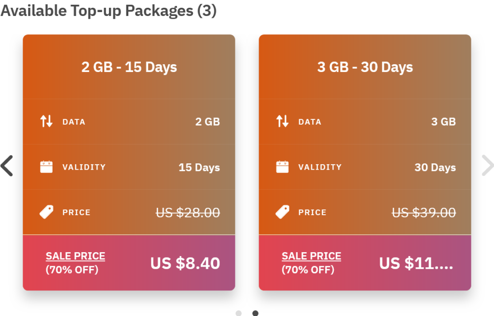Click the left carousel arrow
Image resolution: width=494 pixels, height=316 pixels.
tap(7, 166)
